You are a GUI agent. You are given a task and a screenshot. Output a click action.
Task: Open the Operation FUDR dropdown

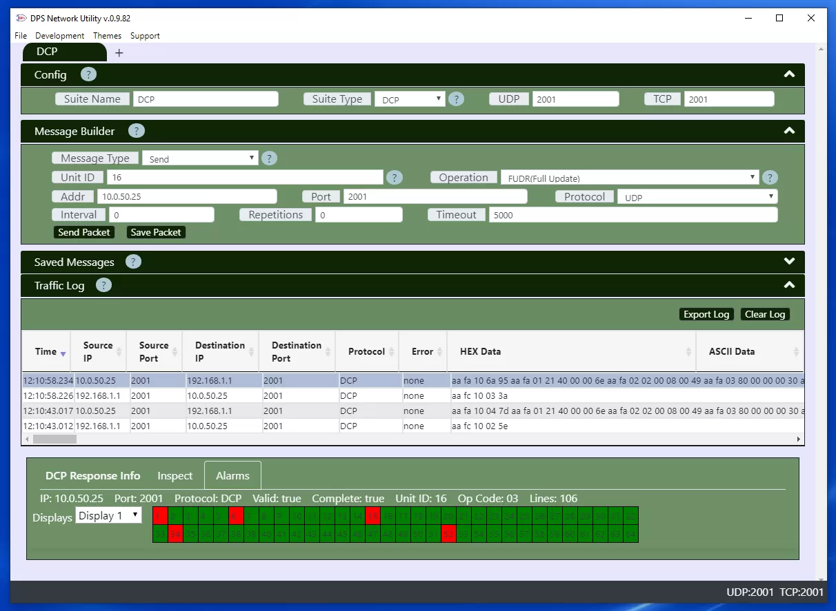pyautogui.click(x=629, y=178)
